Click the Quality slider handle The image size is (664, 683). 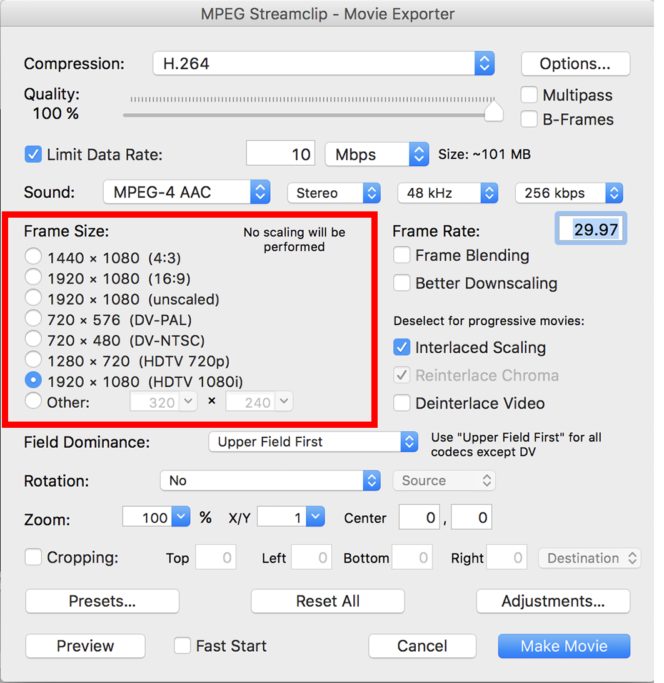[x=494, y=111]
